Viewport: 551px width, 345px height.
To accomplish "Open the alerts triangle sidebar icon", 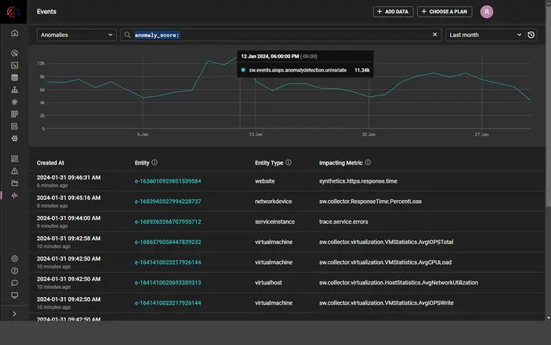I will pos(14,171).
